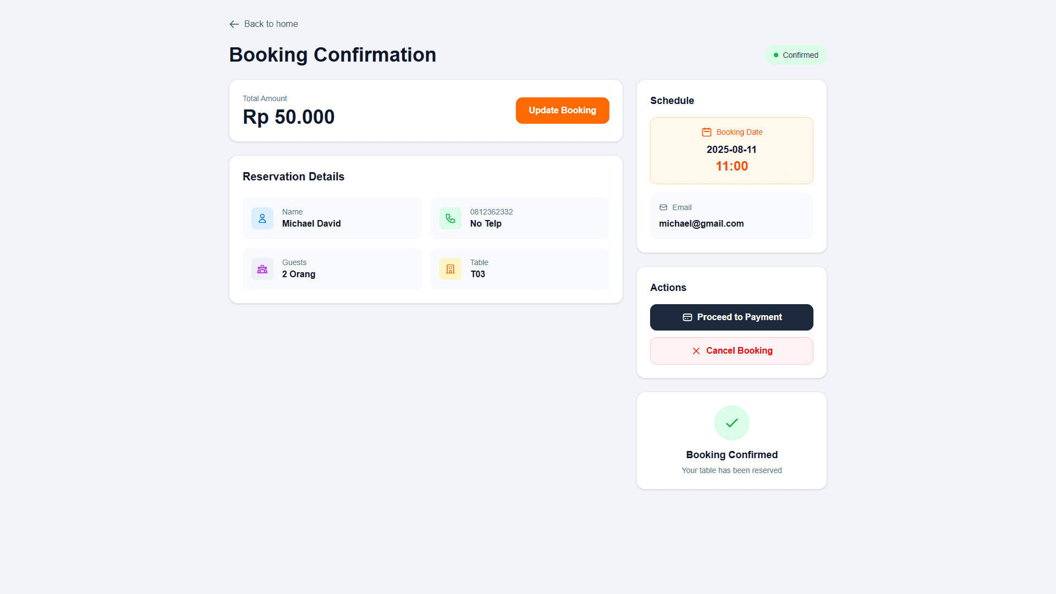Click the 'Booking Confirmed' text

click(x=732, y=455)
